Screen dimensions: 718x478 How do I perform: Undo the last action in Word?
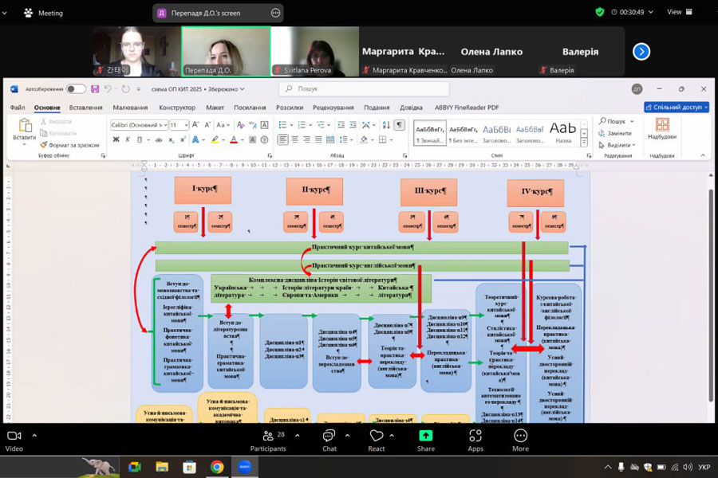click(108, 88)
